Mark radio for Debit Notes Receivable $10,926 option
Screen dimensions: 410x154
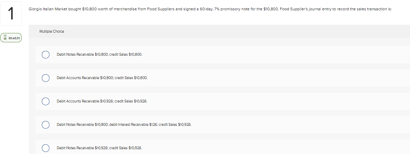[46, 148]
